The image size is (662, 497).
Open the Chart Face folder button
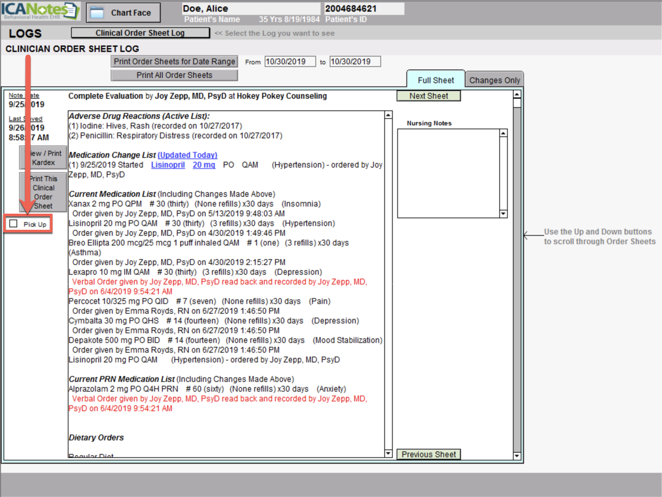pos(123,12)
